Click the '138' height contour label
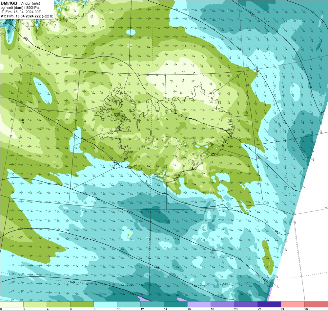Image resolution: width=328 pixels, height=311 pixels. [257, 70]
